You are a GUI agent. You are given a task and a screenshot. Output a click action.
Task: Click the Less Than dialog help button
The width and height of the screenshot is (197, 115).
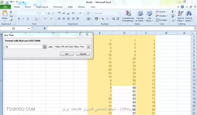point(80,34)
